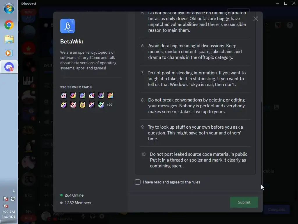Click the yellow cat emoji in second row

82,105
